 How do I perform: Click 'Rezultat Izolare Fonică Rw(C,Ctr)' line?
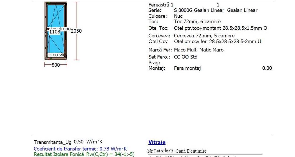pyautogui.click(x=84, y=154)
